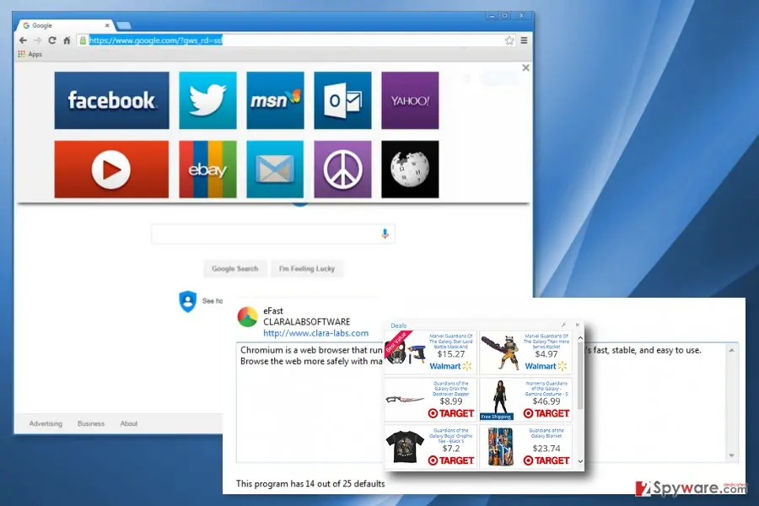Open the $4.97 Rocket Walmart deal

tap(525, 353)
